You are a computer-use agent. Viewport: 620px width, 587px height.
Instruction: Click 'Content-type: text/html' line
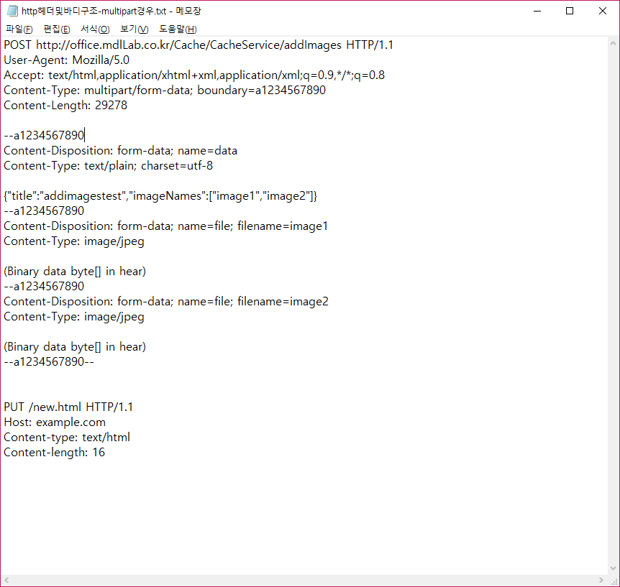tap(67, 438)
